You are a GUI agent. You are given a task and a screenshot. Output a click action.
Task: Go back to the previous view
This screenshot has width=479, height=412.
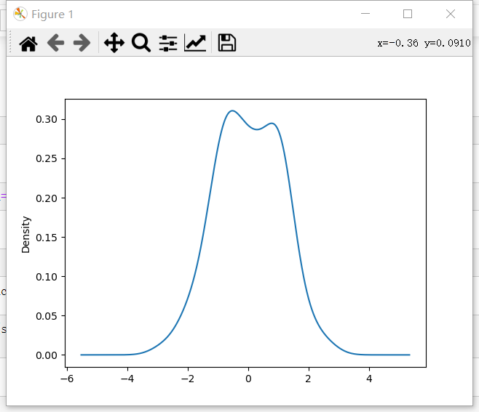pos(55,43)
